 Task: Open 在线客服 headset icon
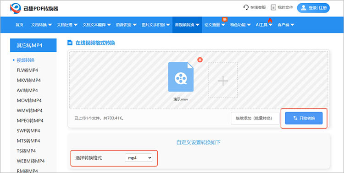(x=246, y=7)
